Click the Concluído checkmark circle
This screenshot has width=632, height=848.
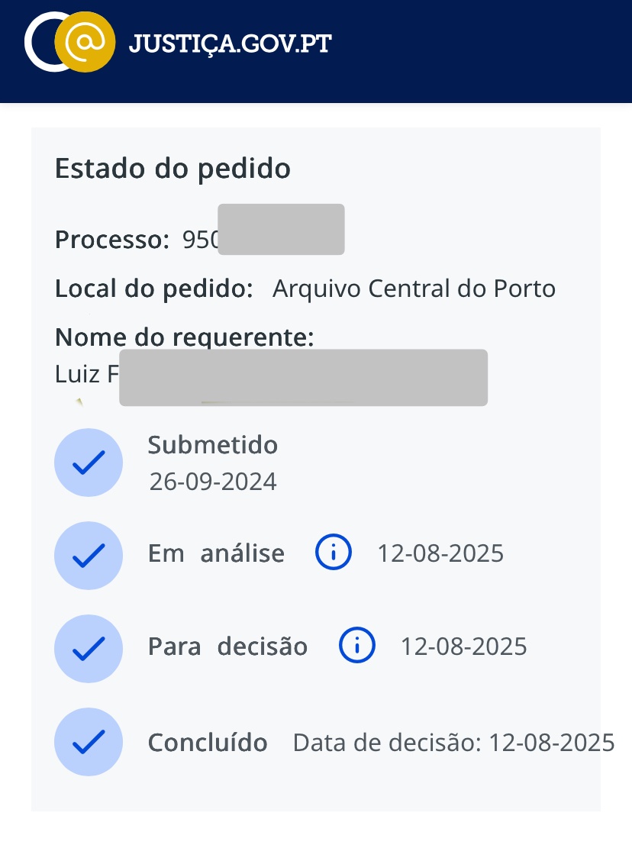[89, 742]
